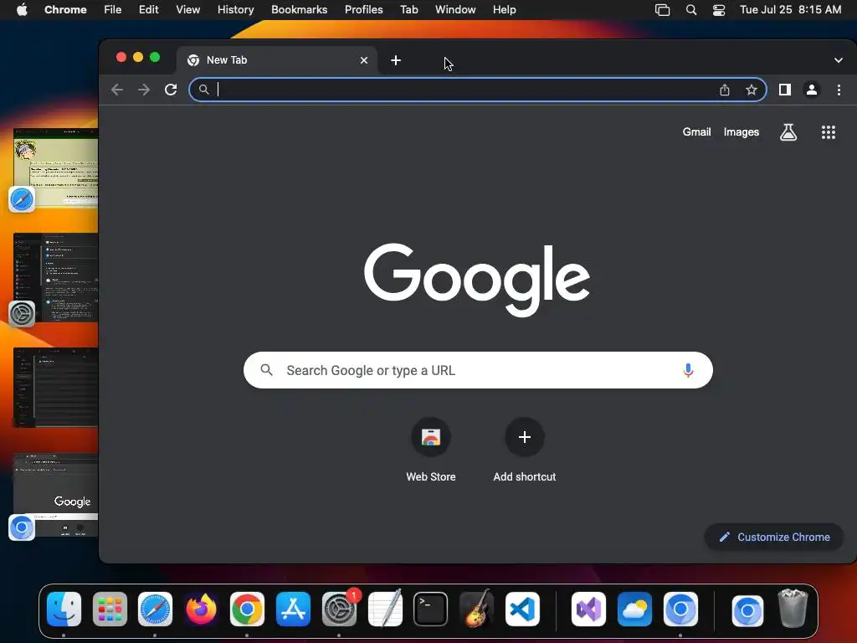Viewport: 857px width, 643px height.
Task: Open the History menu
Action: coord(235,10)
